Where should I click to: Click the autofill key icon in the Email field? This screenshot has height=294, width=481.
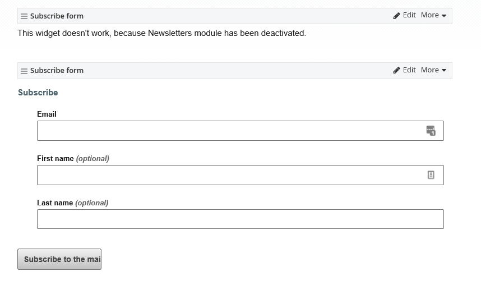[x=431, y=131]
